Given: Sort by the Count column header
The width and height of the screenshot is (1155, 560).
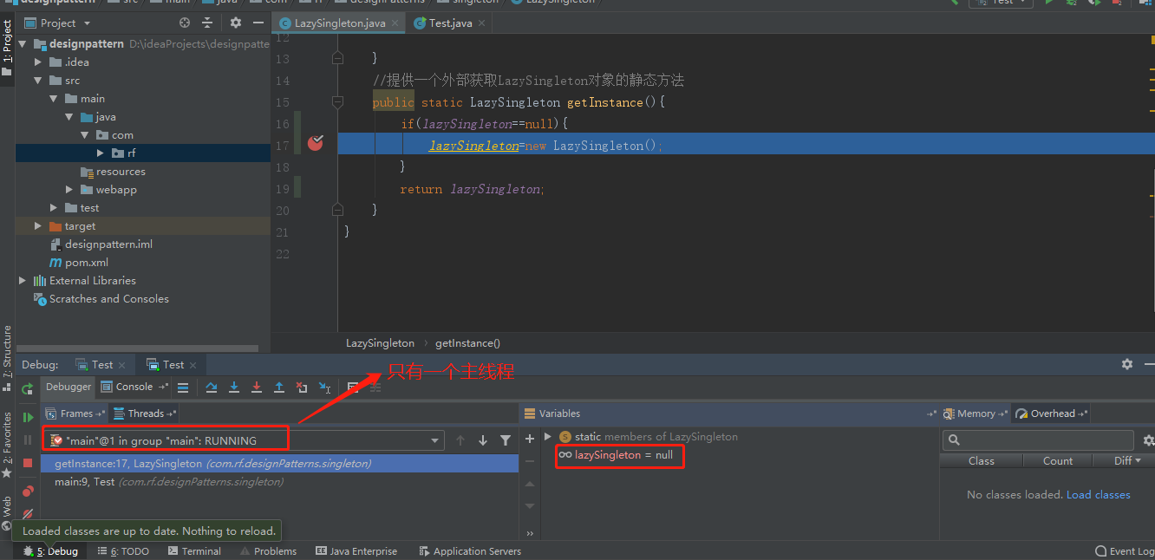Looking at the screenshot, I should tap(1057, 461).
